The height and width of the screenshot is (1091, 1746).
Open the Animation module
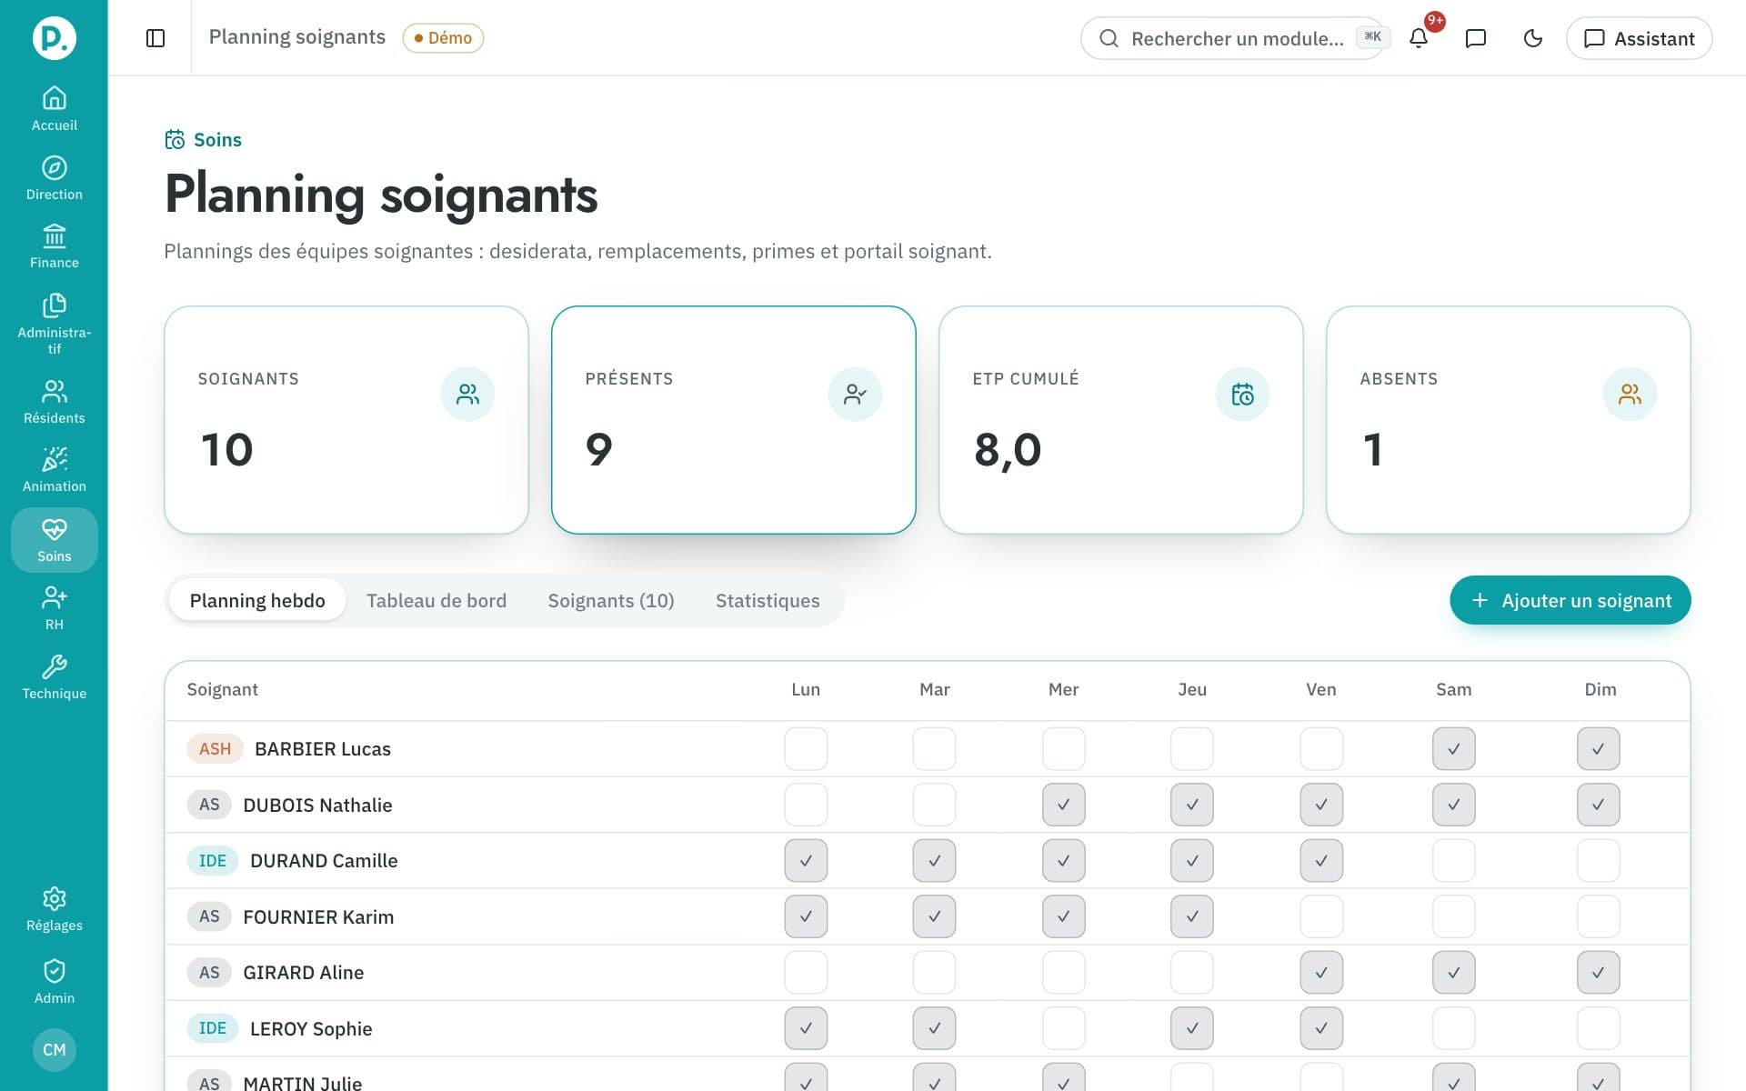tap(54, 471)
